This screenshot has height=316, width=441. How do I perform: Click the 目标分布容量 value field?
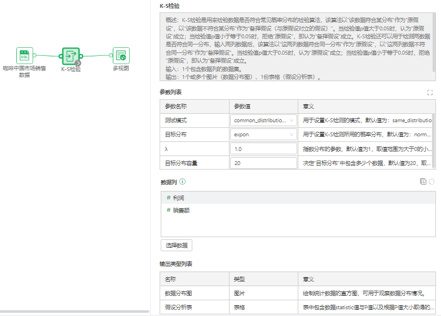tap(263, 163)
